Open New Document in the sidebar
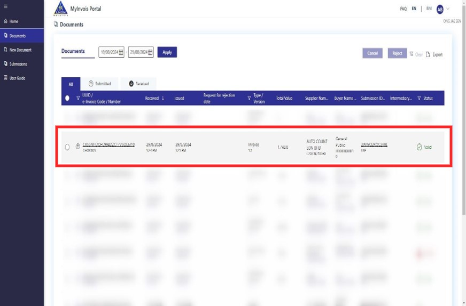The image size is (466, 306). (x=20, y=50)
